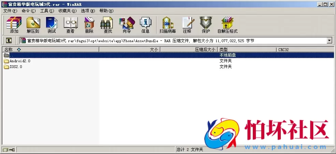The width and height of the screenshot is (336, 154).
Task: Click the 删除 (Delete) toolbar icon
Action: pyautogui.click(x=89, y=25)
